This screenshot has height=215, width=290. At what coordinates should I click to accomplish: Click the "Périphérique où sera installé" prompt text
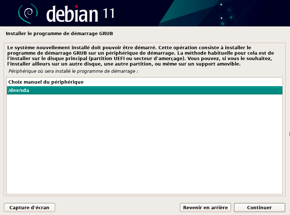(x=73, y=71)
